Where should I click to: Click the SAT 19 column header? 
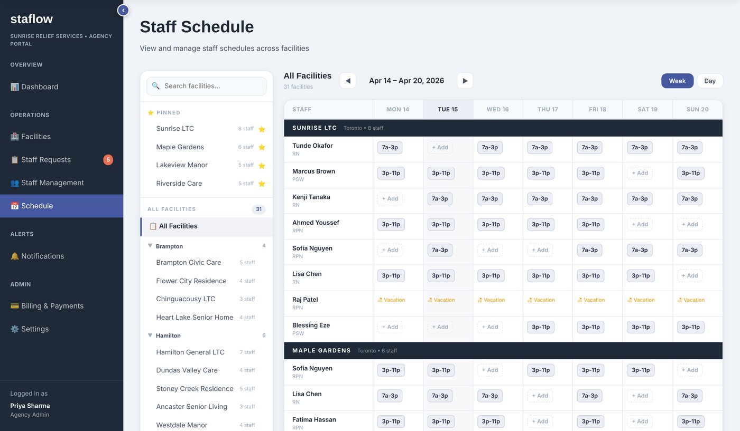[647, 110]
